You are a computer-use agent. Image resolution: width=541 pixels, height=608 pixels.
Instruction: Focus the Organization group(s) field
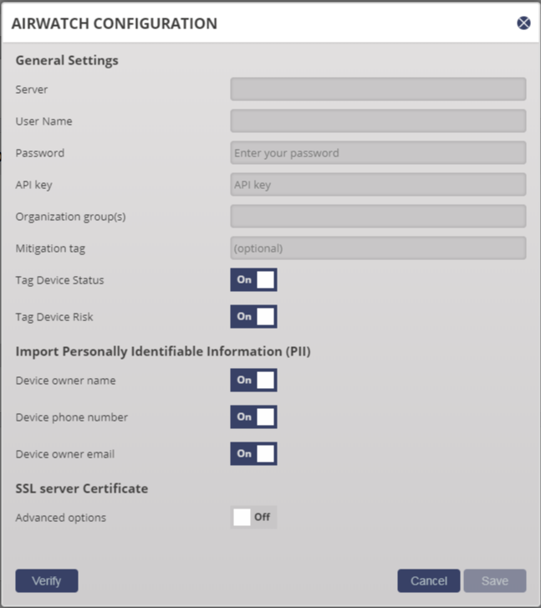[x=378, y=217]
